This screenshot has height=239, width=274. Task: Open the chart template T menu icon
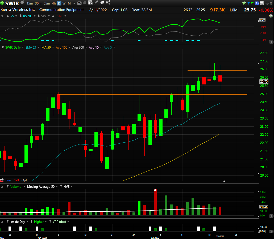[79, 3]
